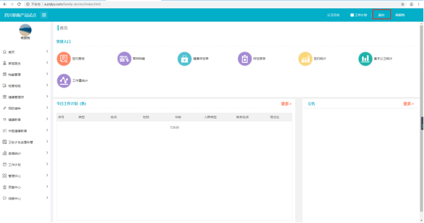Open the 居民档案 quick entry icon
This screenshot has width=424, height=223.
[124, 58]
